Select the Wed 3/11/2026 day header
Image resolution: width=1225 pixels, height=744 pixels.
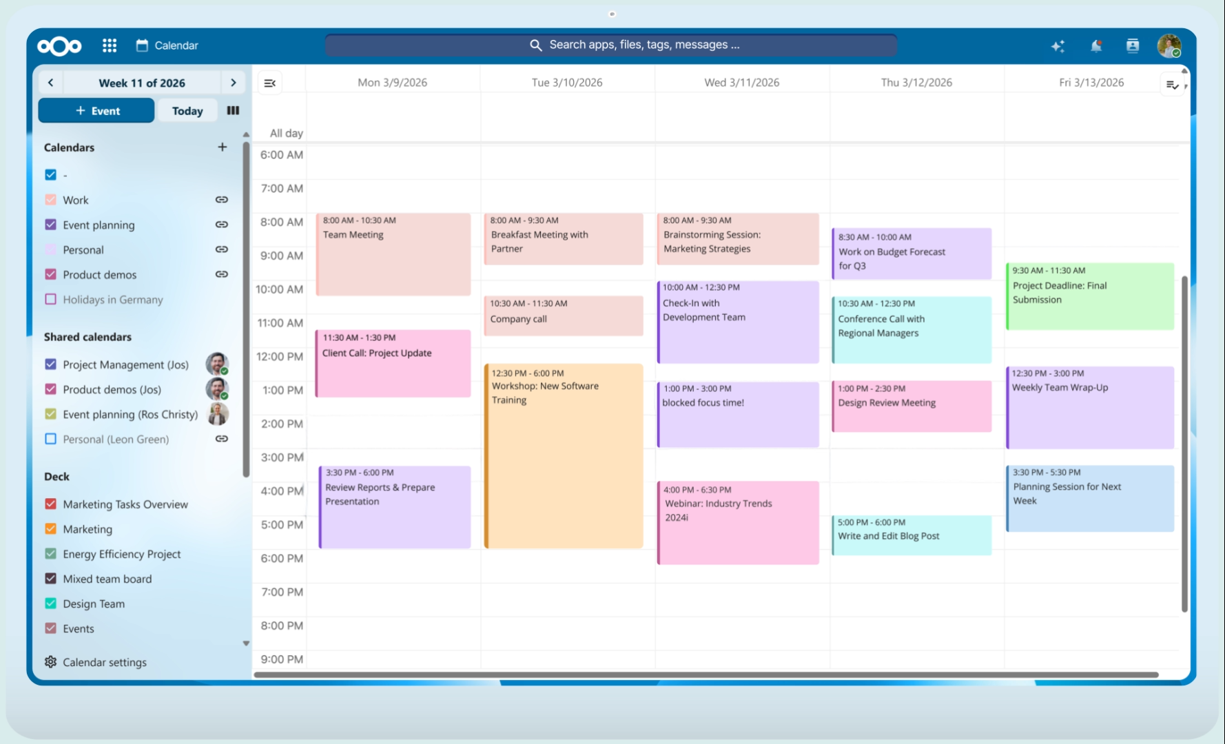742,83
